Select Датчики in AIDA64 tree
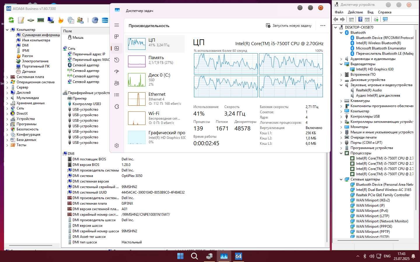The width and height of the screenshot is (420, 262). pos(29,72)
